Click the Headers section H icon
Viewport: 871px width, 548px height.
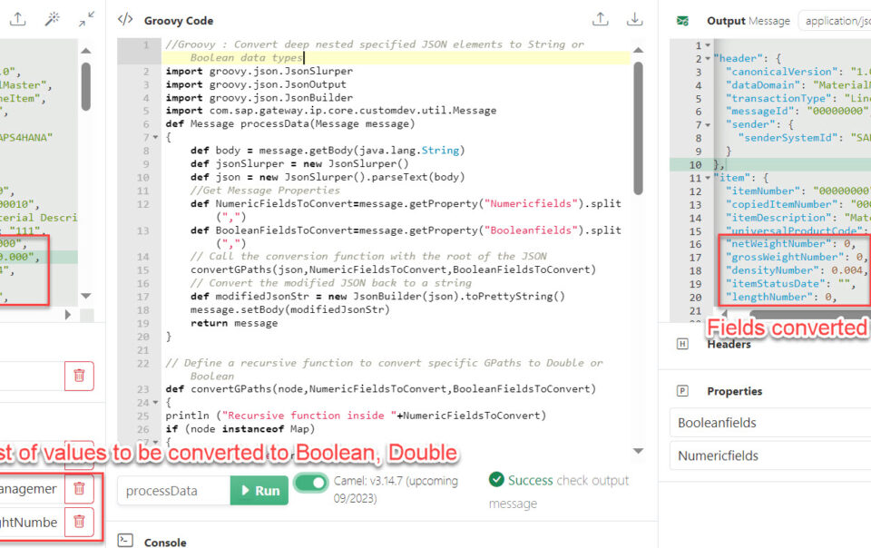[682, 344]
